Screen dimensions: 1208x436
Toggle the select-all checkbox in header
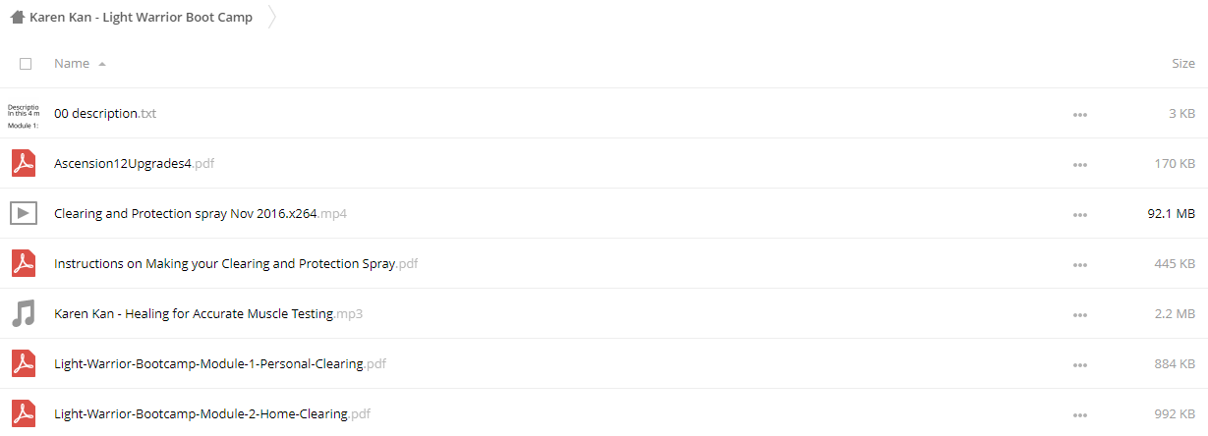click(x=26, y=64)
